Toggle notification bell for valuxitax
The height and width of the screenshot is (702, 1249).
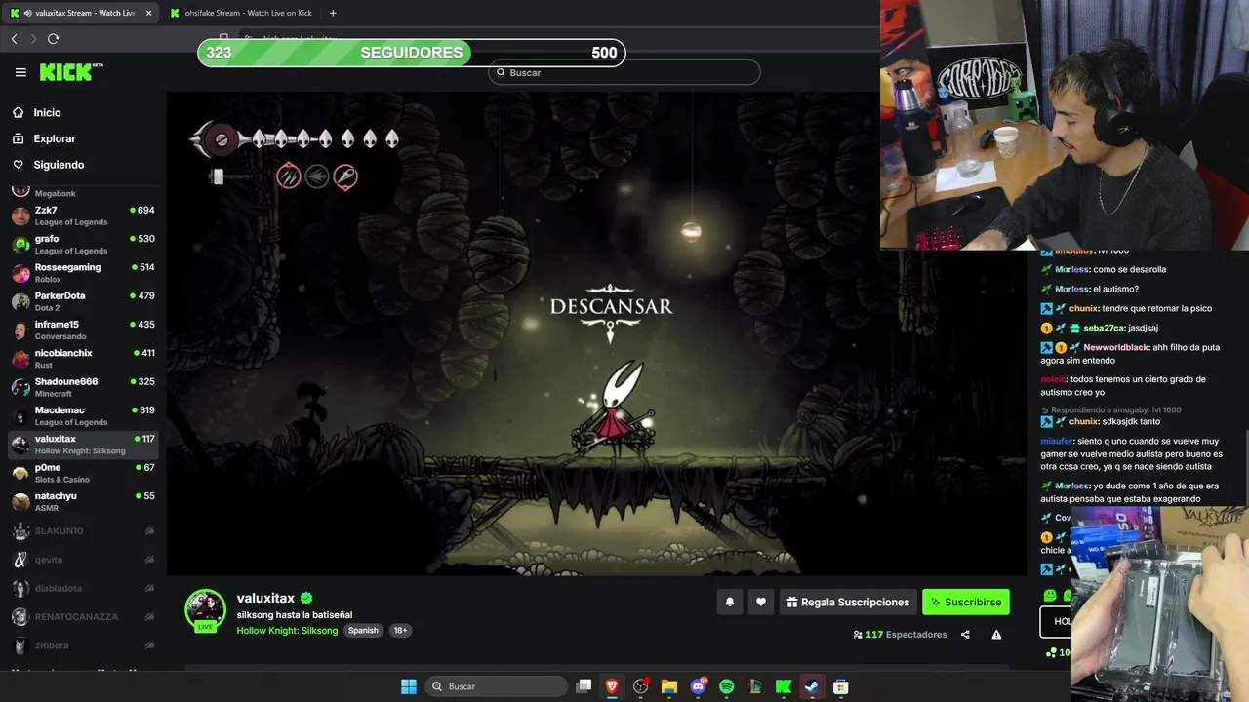(x=729, y=603)
